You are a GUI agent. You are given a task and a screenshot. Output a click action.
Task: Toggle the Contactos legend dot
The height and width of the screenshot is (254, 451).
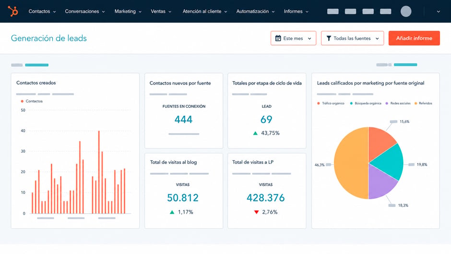pyautogui.click(x=22, y=101)
